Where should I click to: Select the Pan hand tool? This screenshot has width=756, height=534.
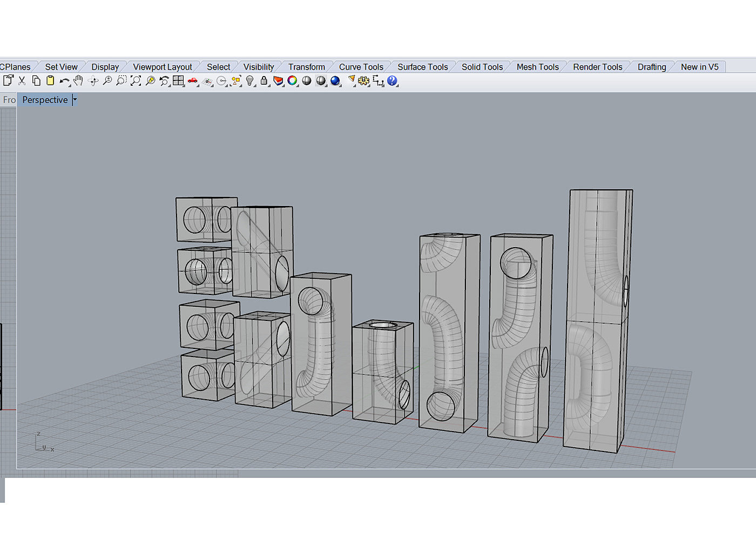pyautogui.click(x=78, y=81)
